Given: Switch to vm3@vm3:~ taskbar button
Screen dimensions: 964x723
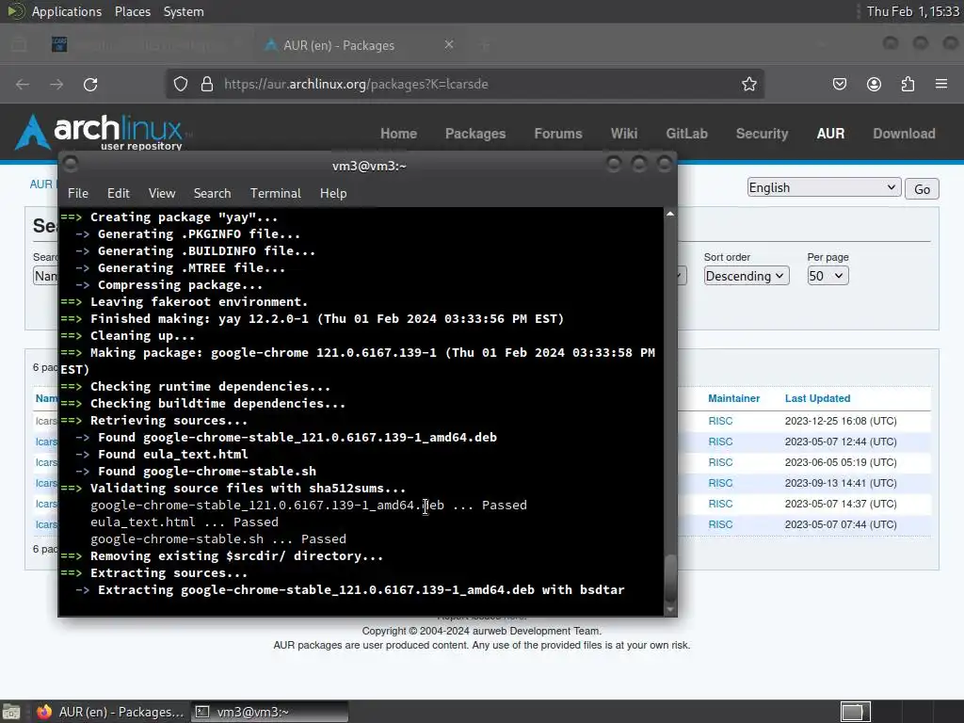Looking at the screenshot, I should [x=268, y=712].
